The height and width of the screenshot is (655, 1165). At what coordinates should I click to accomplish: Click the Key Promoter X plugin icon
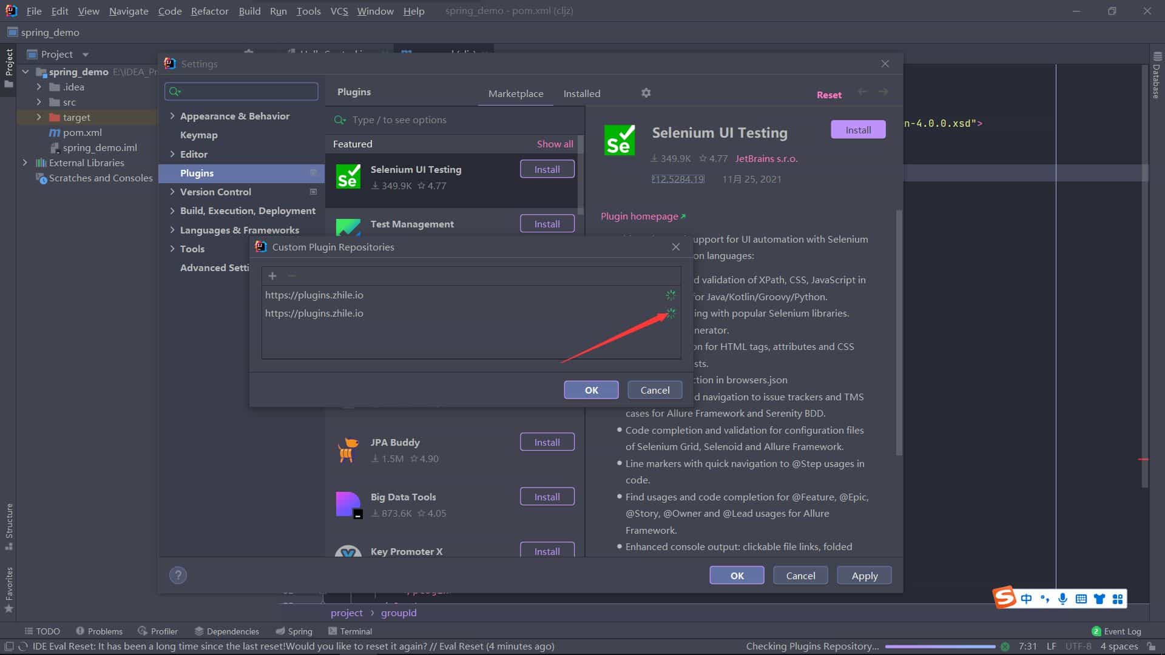click(348, 551)
